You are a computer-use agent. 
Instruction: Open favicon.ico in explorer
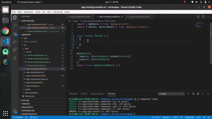pos(30,96)
